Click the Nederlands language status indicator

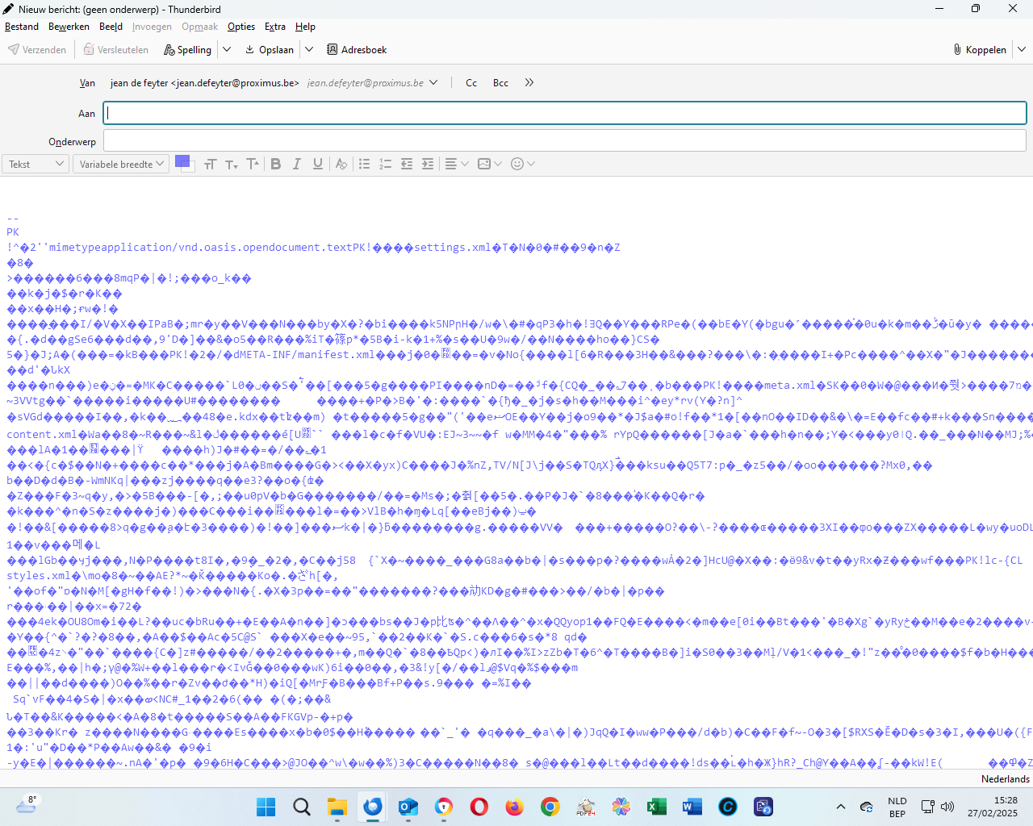[x=1006, y=779]
